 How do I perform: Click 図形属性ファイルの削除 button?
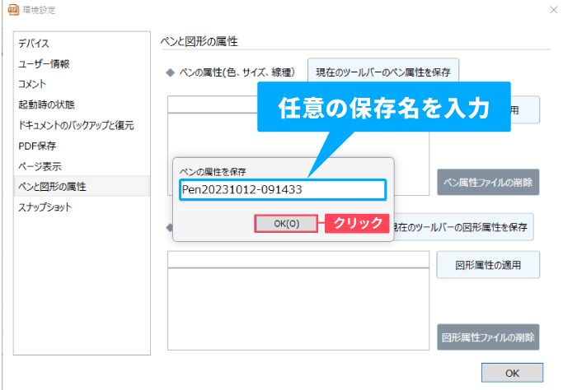(489, 337)
